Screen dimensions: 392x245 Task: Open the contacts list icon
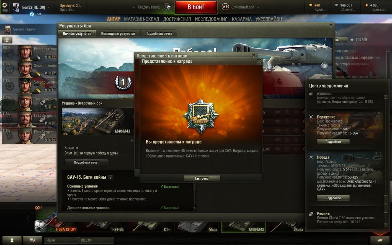[x=12, y=240]
